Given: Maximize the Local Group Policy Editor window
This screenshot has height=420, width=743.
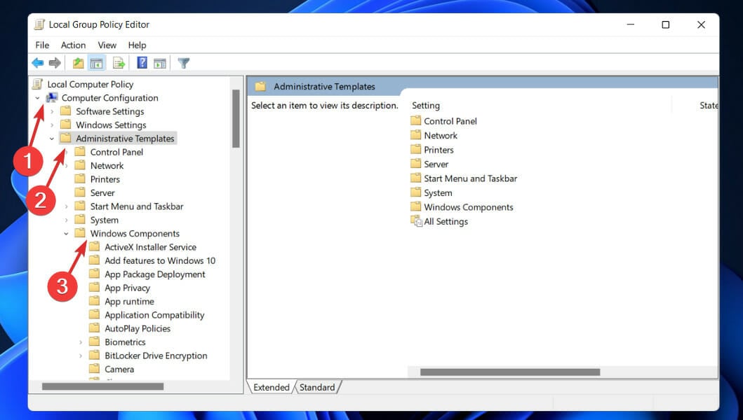Looking at the screenshot, I should (x=665, y=24).
